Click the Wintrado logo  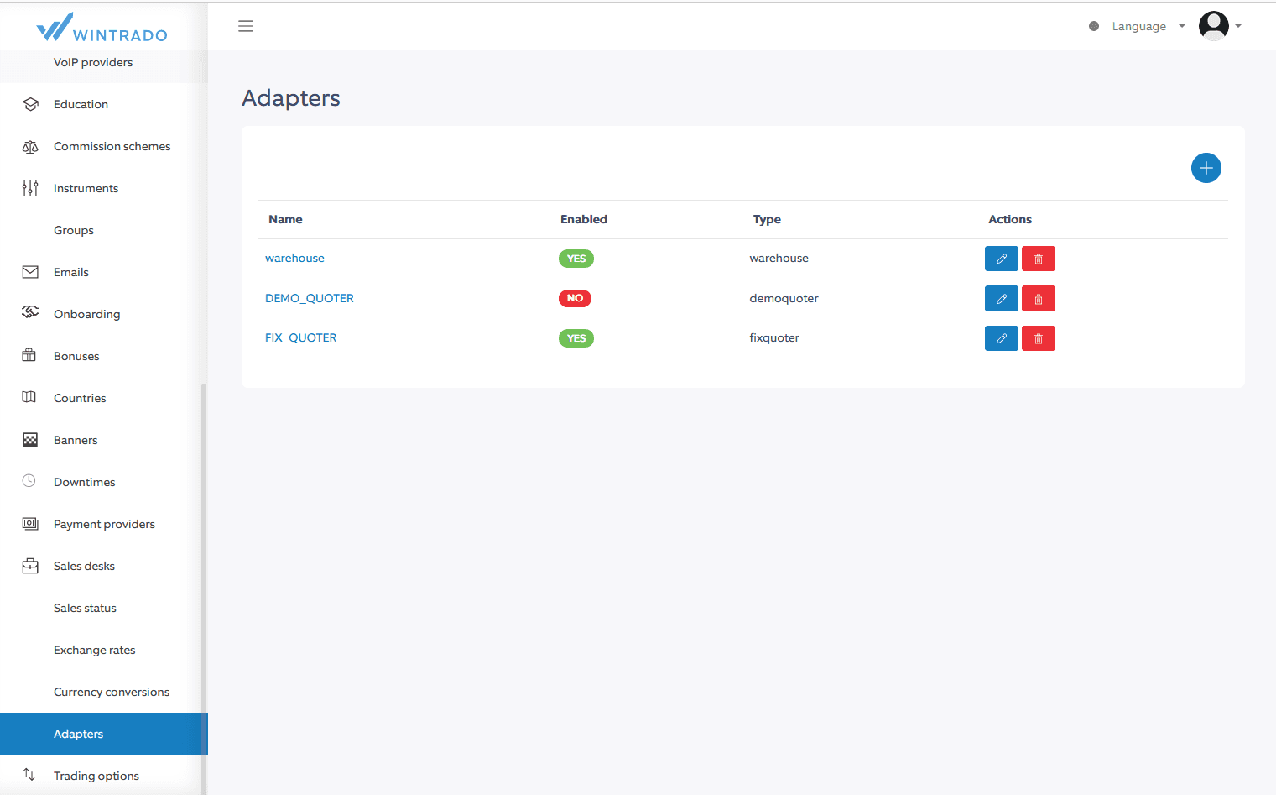(x=102, y=27)
